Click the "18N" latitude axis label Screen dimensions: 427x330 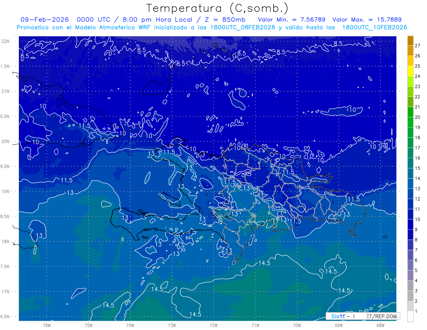pos(6,242)
